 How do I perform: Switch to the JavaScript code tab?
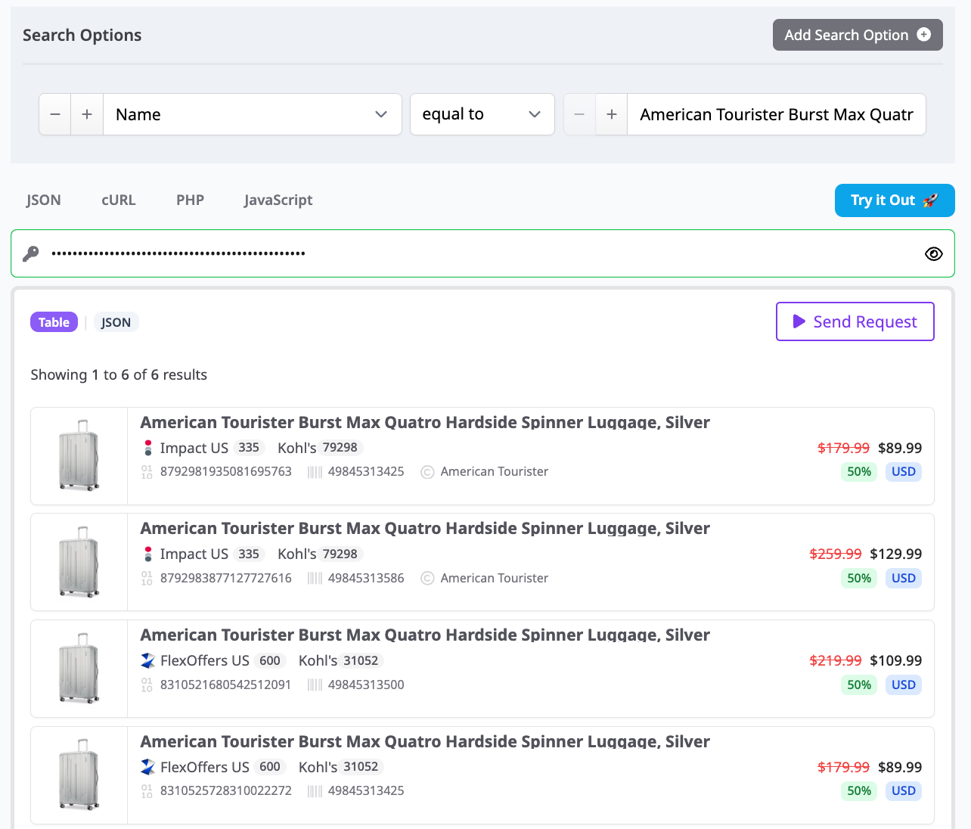[x=278, y=200]
